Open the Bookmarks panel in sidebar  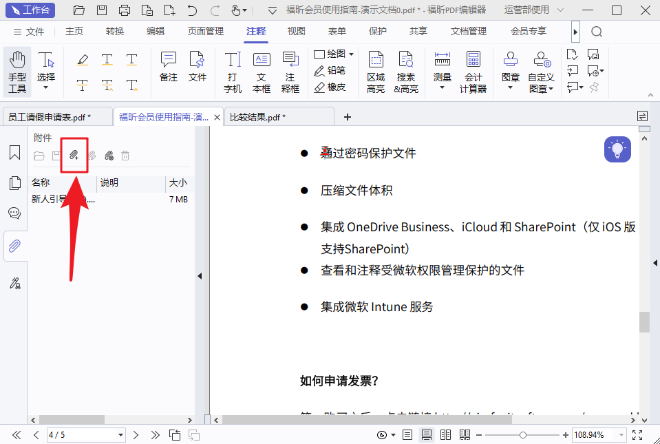(x=14, y=153)
